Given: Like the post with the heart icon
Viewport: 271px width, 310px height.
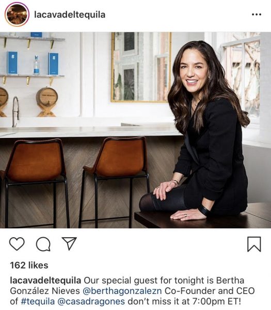Looking at the screenshot, I should pos(17,244).
